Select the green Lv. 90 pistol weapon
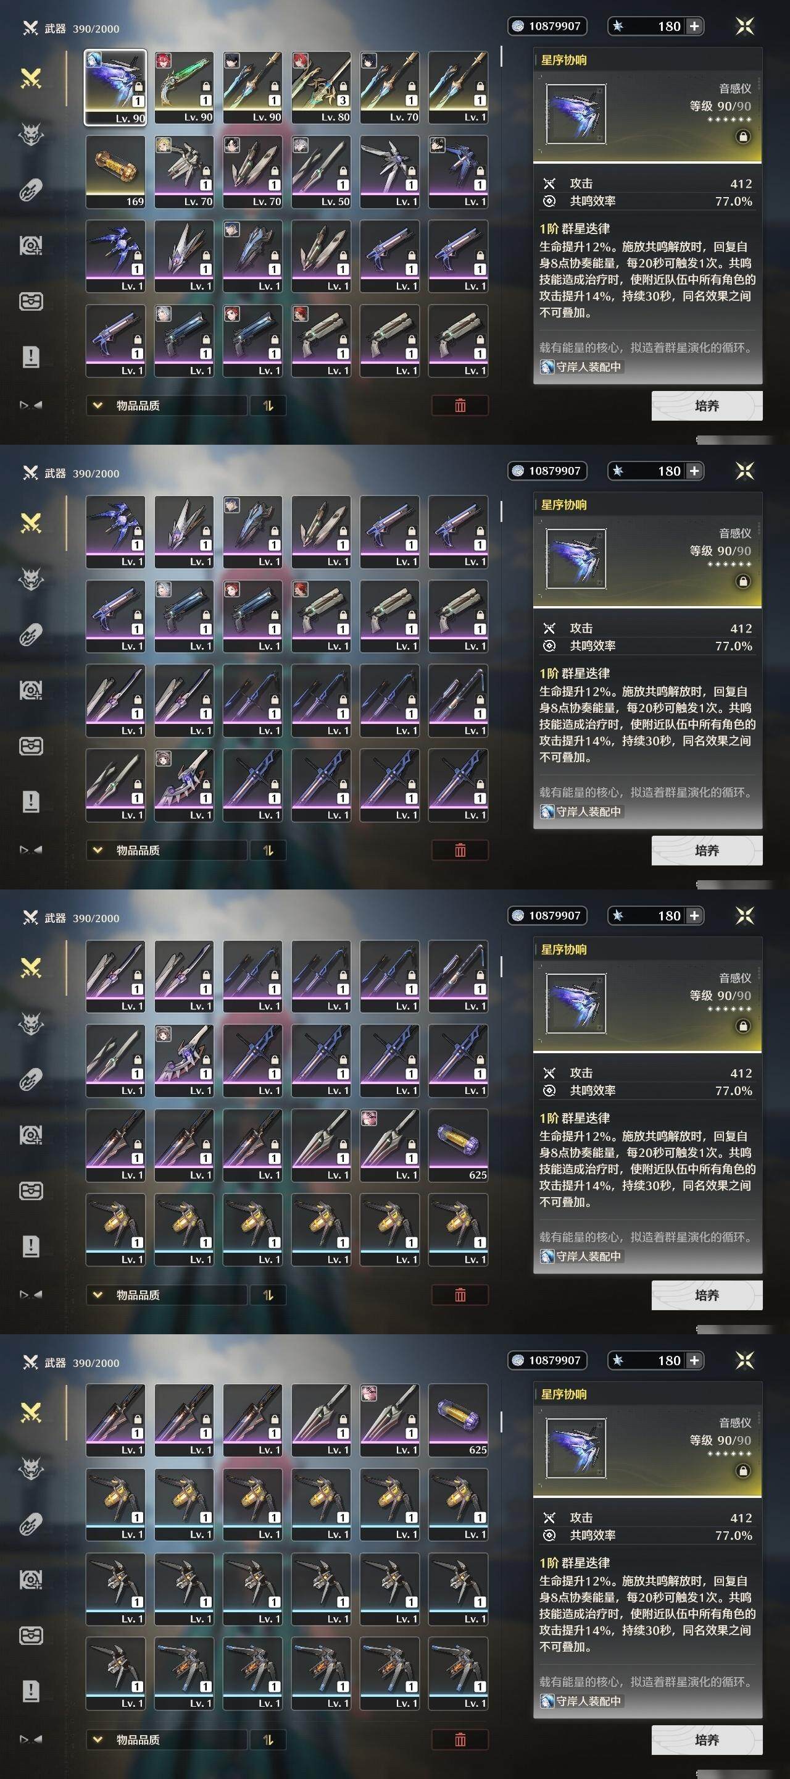The image size is (790, 1779). coord(183,87)
